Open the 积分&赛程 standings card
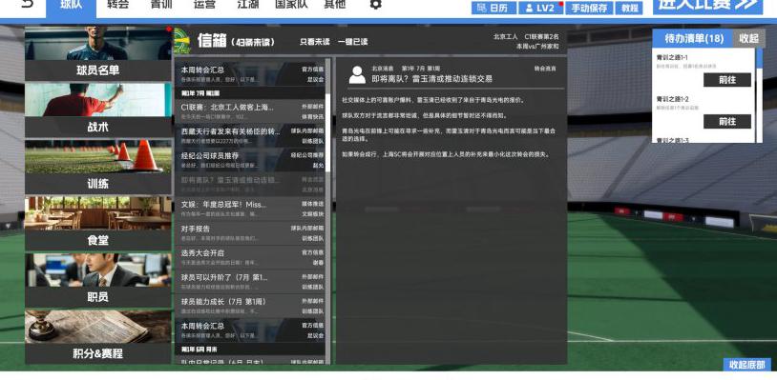 [x=98, y=337]
